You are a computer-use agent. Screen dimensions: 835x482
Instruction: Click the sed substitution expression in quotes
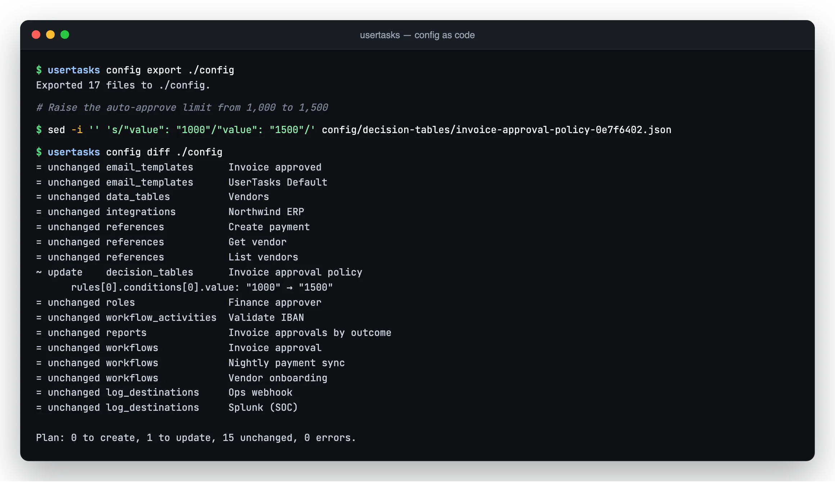tap(211, 129)
